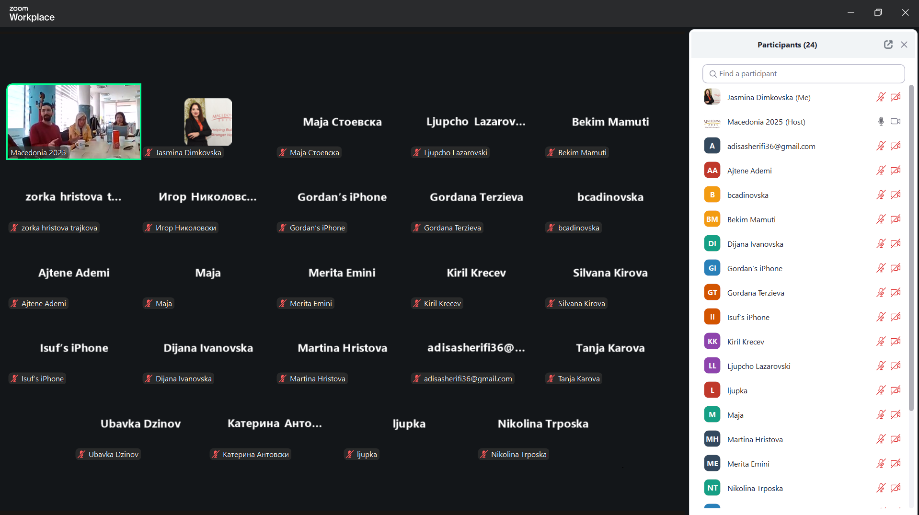
Task: Click the host Macedonia 2025 microphone icon
Action: (881, 122)
